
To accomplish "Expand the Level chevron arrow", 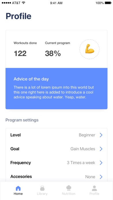I will [x=101, y=135].
